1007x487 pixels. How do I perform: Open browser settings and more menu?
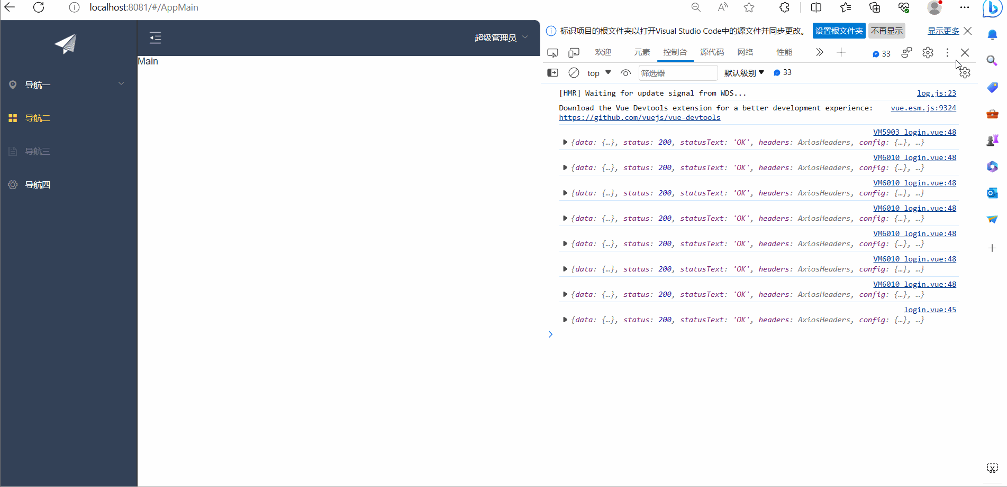[965, 7]
